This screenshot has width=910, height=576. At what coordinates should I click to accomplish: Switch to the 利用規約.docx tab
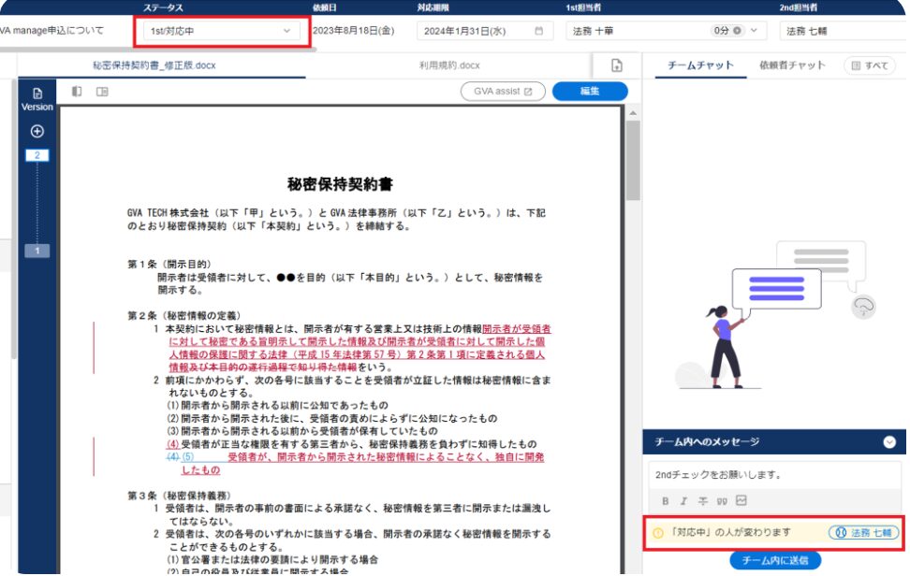449,65
